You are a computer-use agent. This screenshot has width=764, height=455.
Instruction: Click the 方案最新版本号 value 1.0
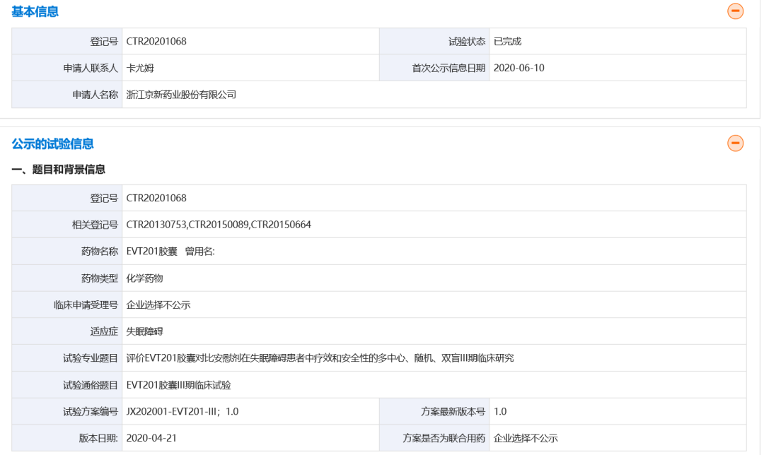point(500,412)
